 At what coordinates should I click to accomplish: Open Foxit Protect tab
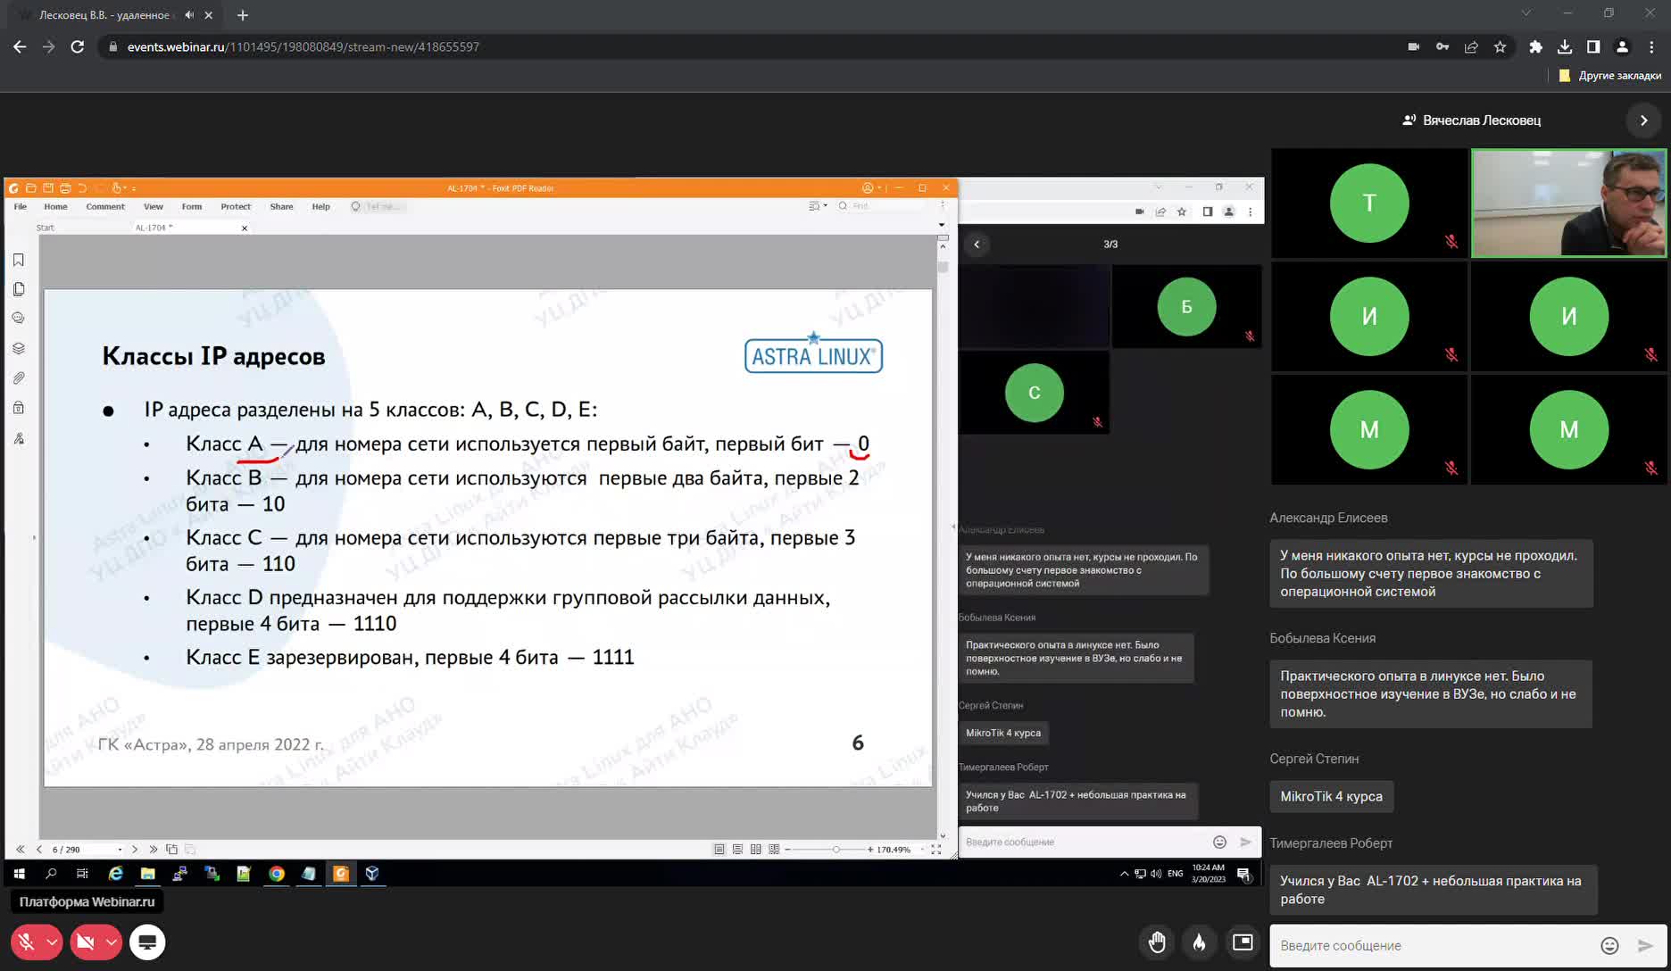coord(236,206)
